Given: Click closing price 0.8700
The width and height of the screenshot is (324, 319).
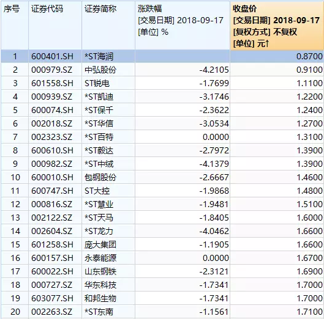Looking at the screenshot, I should (x=309, y=56).
